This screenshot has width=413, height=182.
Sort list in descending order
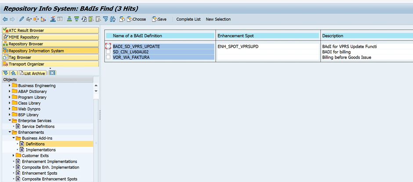[x=76, y=19]
